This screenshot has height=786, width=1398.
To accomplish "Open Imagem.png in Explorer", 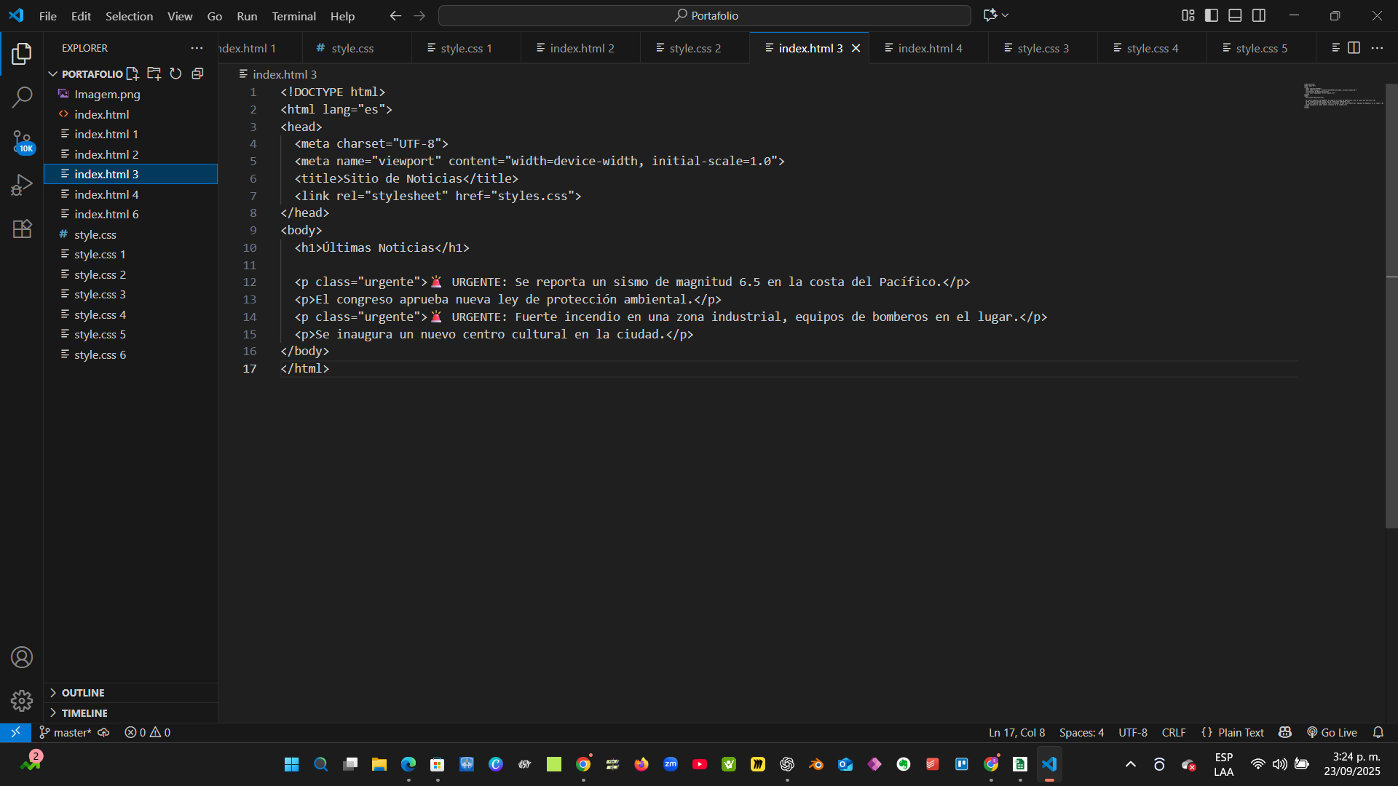I will tap(131, 94).
